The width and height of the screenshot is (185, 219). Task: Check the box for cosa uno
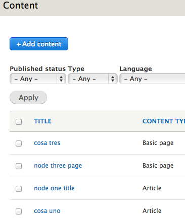coord(19,211)
